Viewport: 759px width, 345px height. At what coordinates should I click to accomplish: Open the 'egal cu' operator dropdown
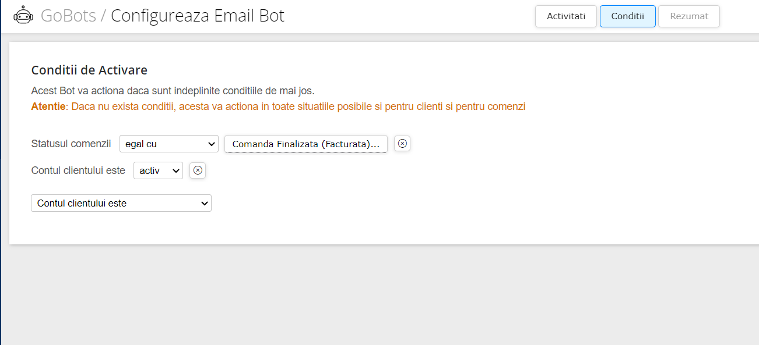click(169, 144)
